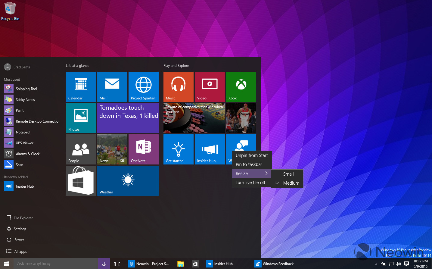This screenshot has height=269, width=432.
Task: Click the Ask me anything search box
Action: point(56,264)
